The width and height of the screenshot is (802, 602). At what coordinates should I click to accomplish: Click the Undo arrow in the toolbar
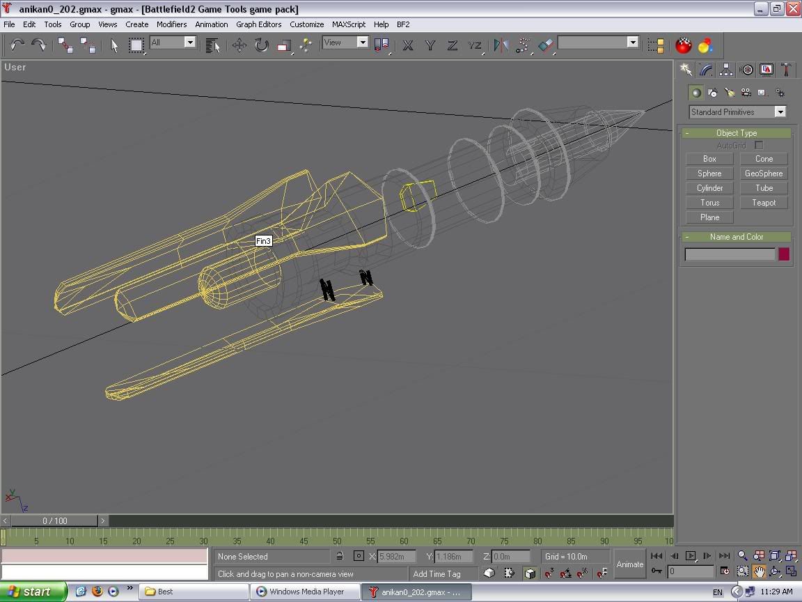point(17,45)
